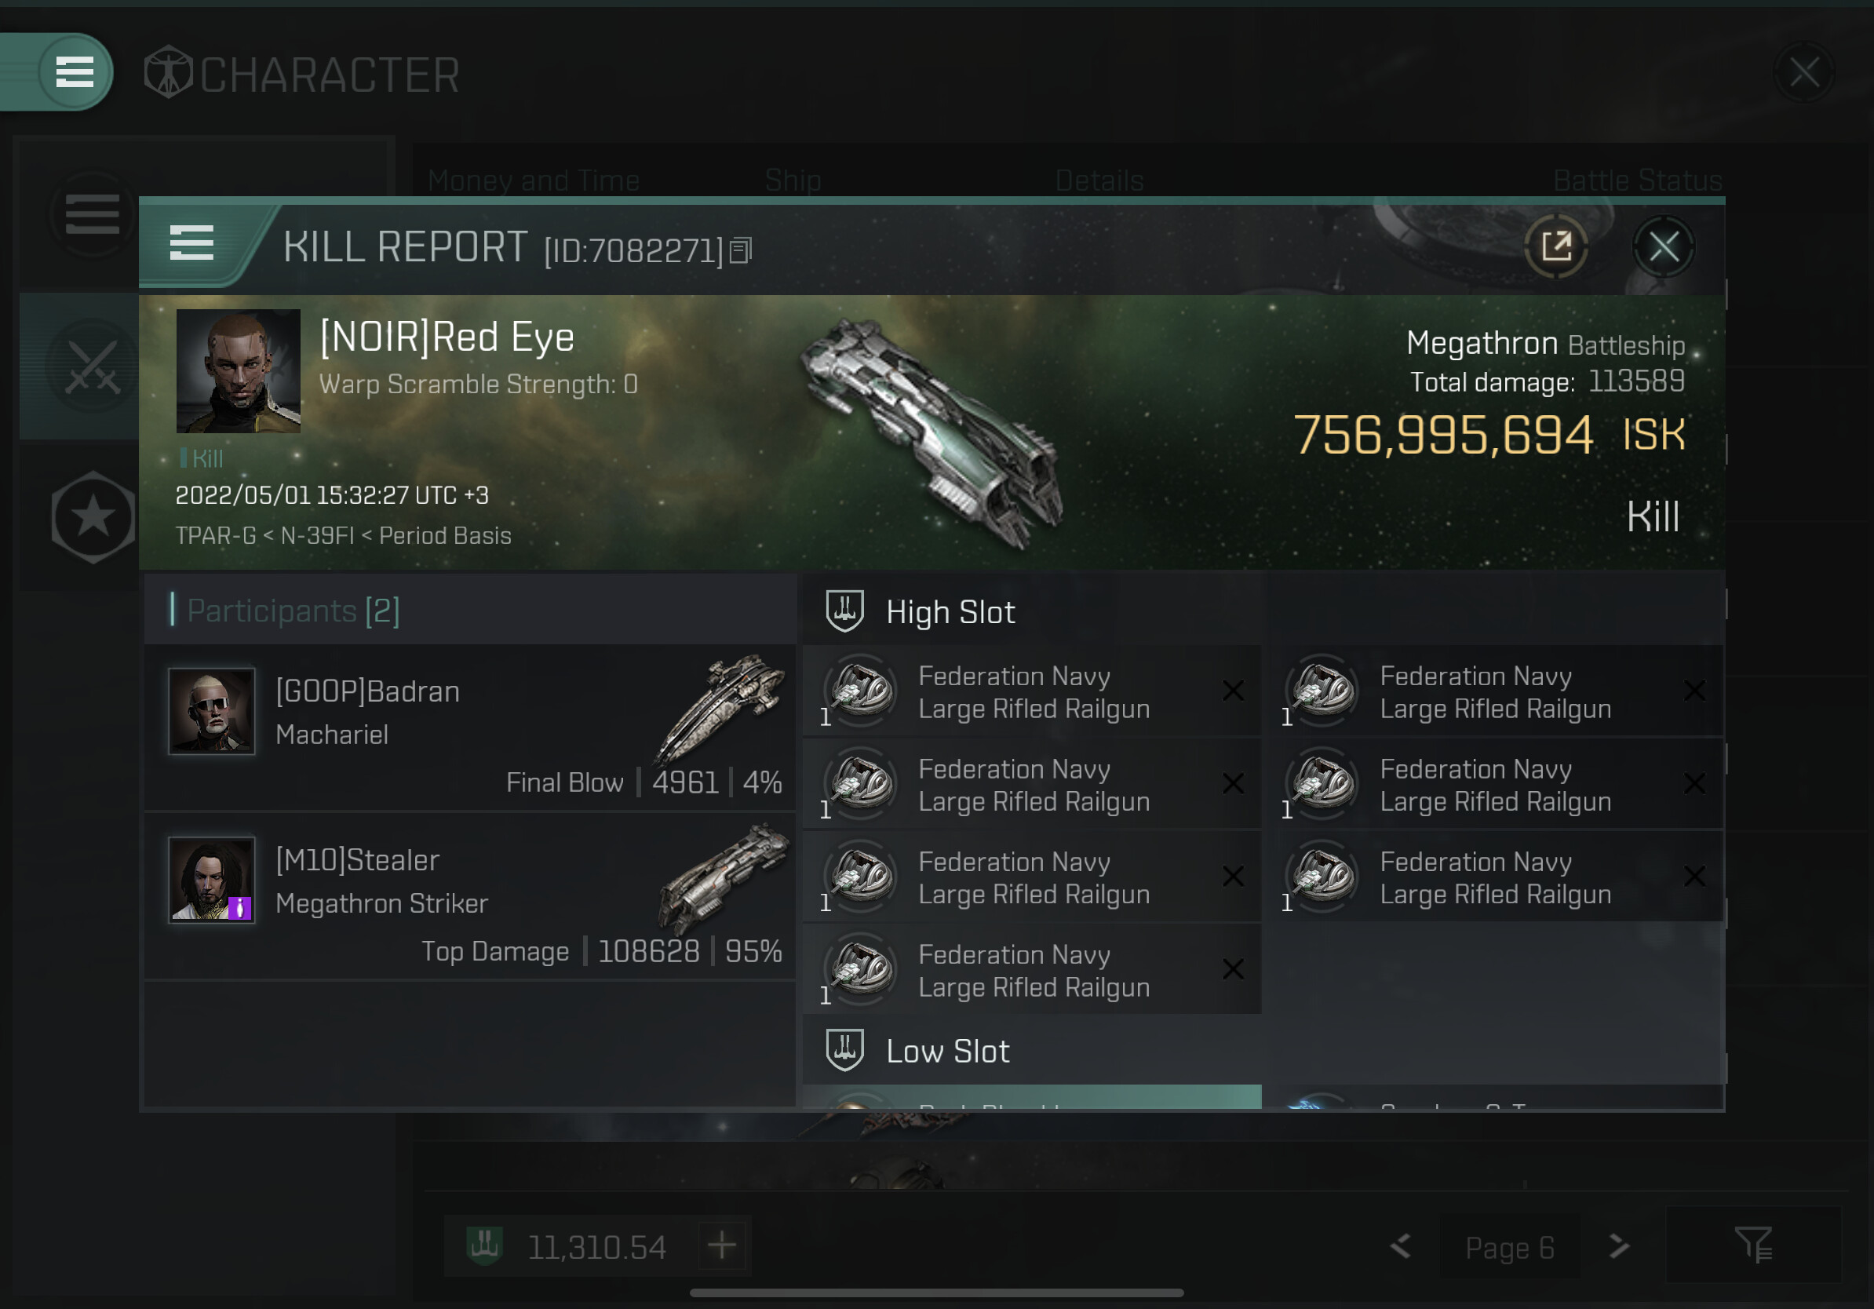The width and height of the screenshot is (1874, 1309).
Task: Go to the previous page arrow
Action: click(1401, 1246)
